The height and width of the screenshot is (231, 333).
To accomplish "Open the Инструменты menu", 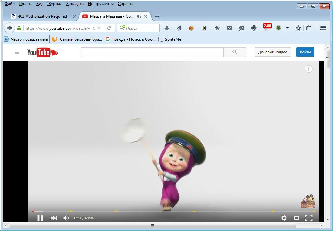I will [x=101, y=4].
